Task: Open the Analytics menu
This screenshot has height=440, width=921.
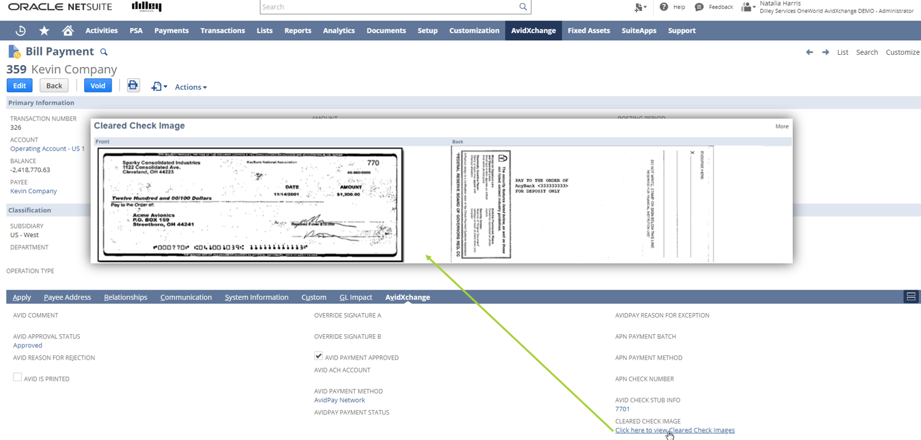Action: coord(339,31)
